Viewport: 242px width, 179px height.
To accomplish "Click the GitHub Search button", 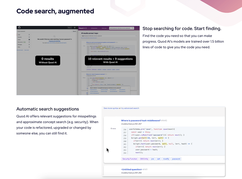I will click(74, 31).
